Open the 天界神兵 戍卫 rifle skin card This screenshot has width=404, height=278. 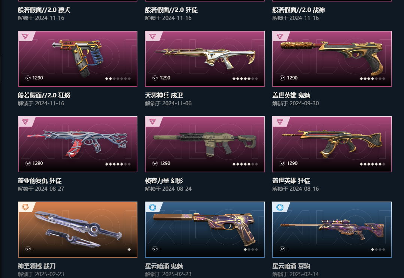coord(205,59)
